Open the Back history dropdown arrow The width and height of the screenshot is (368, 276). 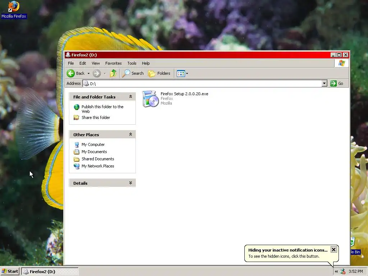88,73
